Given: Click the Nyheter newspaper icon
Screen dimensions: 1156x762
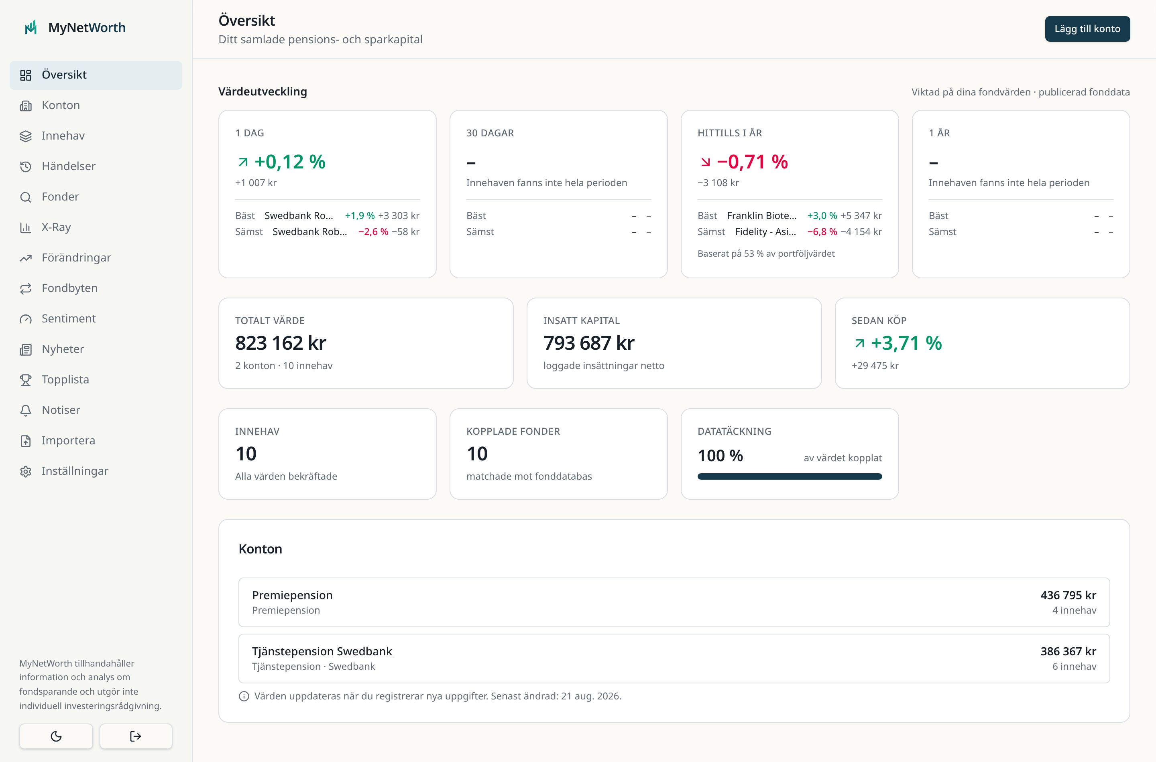Looking at the screenshot, I should tap(26, 349).
